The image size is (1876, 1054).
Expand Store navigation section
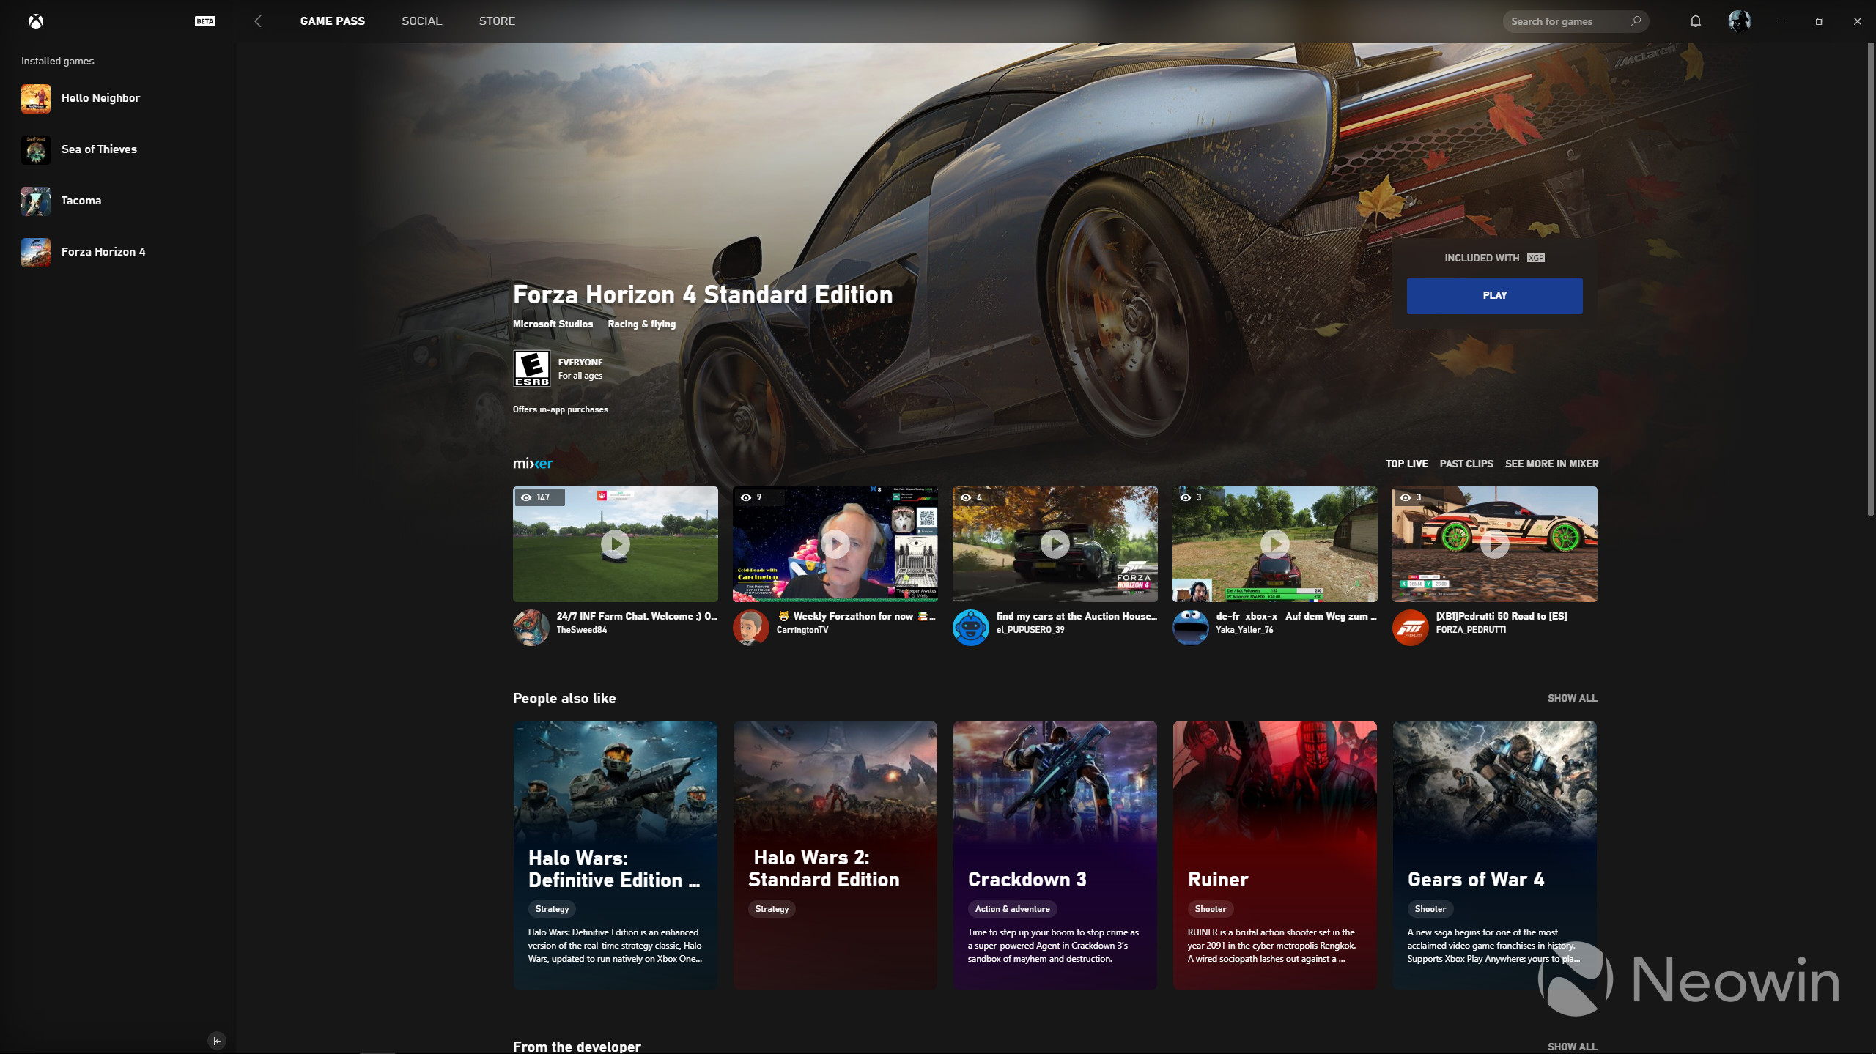coord(498,21)
